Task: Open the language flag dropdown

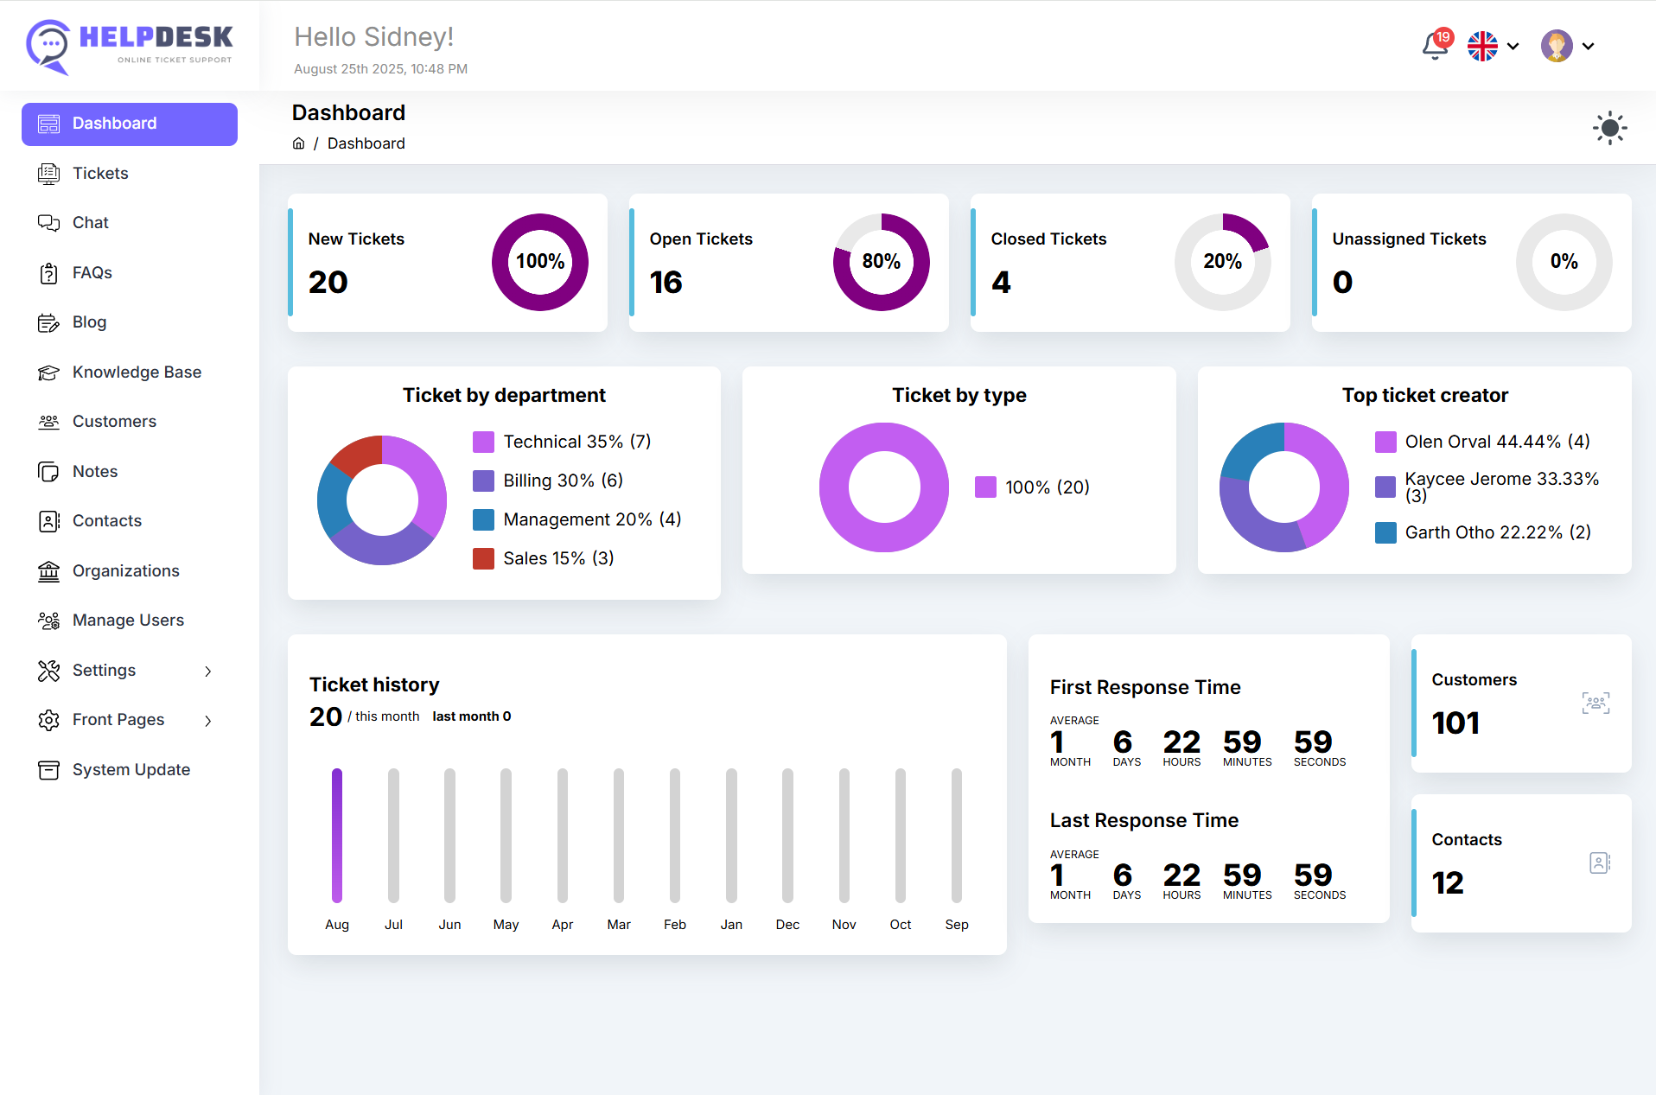Action: pyautogui.click(x=1493, y=47)
